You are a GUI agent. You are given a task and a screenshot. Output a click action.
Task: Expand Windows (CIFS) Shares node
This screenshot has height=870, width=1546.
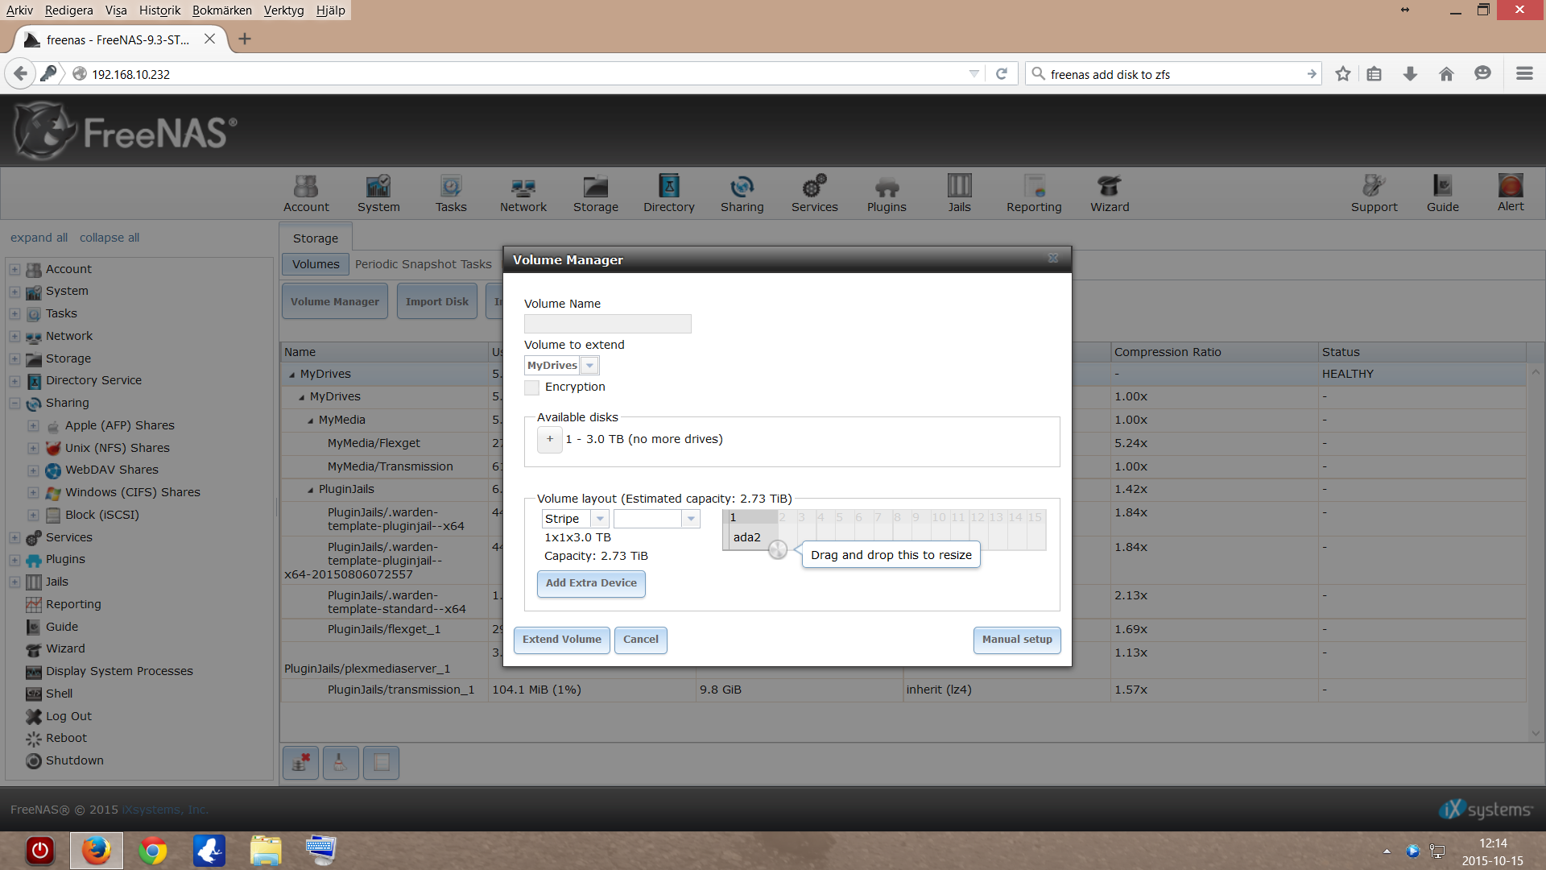click(x=33, y=492)
